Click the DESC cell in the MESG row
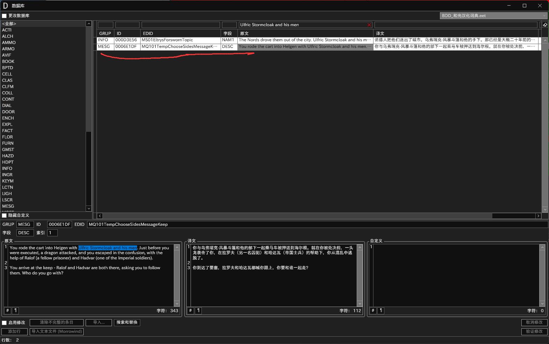 tap(229, 47)
